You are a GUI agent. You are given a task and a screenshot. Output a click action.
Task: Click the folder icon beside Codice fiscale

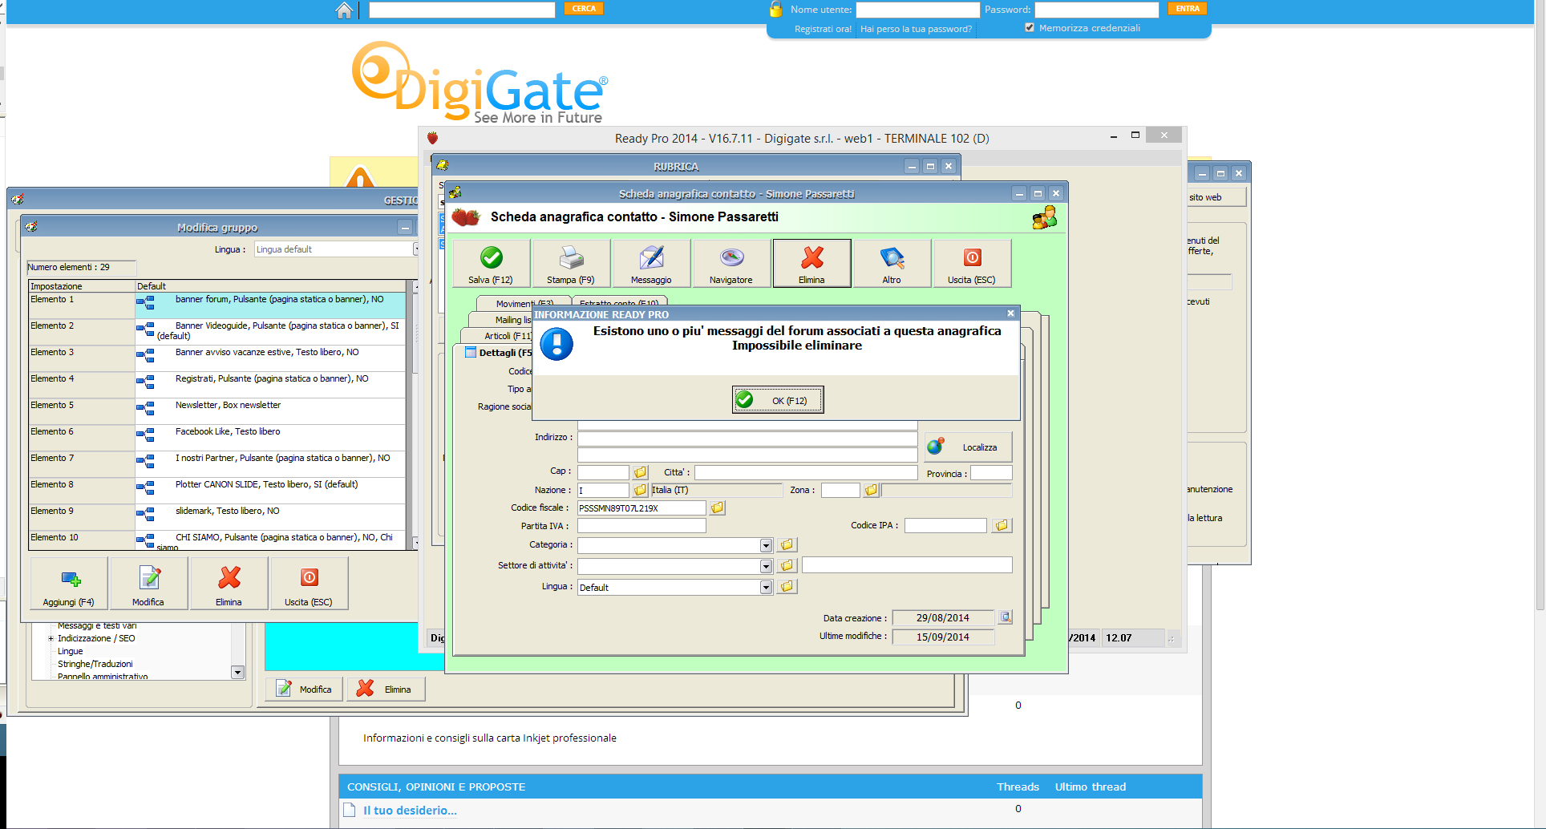[717, 508]
